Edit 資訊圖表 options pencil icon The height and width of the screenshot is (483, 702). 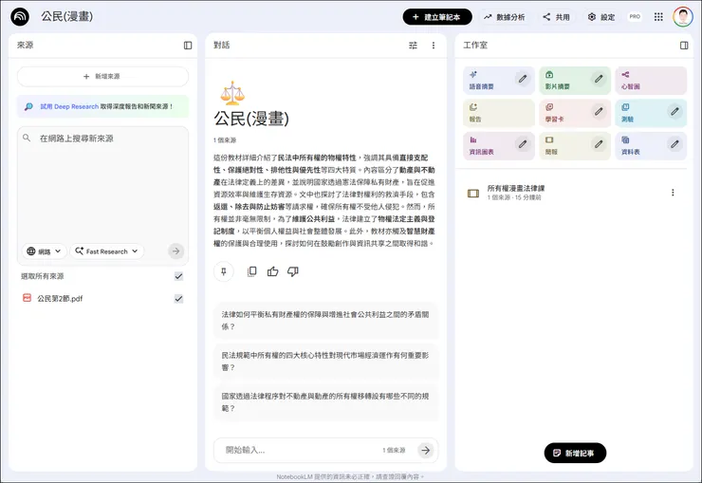(523, 144)
